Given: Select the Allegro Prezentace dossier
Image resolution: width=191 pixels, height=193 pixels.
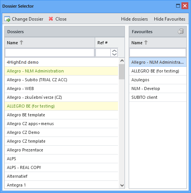Looking at the screenshot, I should point(61,150).
